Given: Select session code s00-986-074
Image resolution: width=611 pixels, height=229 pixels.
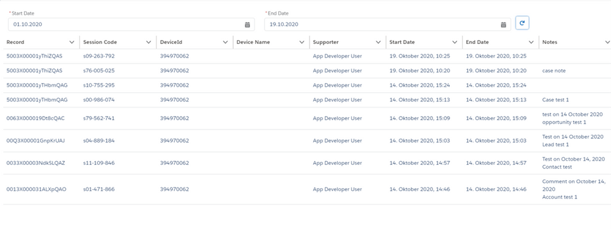Looking at the screenshot, I should click(99, 100).
